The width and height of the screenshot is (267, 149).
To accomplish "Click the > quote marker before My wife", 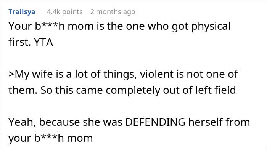I will click(11, 74).
